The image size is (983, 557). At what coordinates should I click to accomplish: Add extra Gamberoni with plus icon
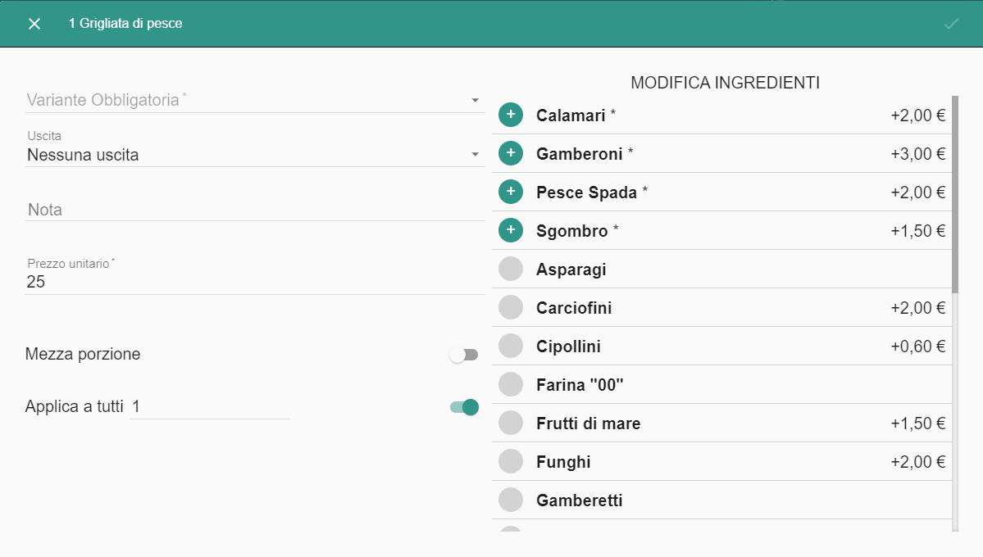(510, 153)
